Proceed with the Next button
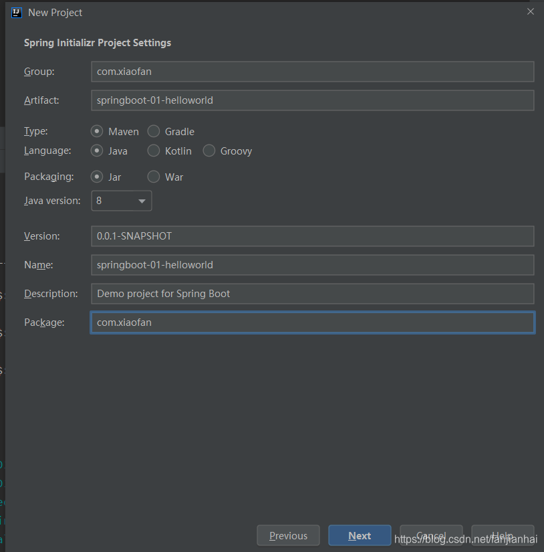Viewport: 544px width, 552px height. click(x=360, y=535)
